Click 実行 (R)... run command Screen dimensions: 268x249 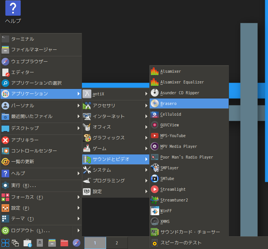tap(41, 185)
